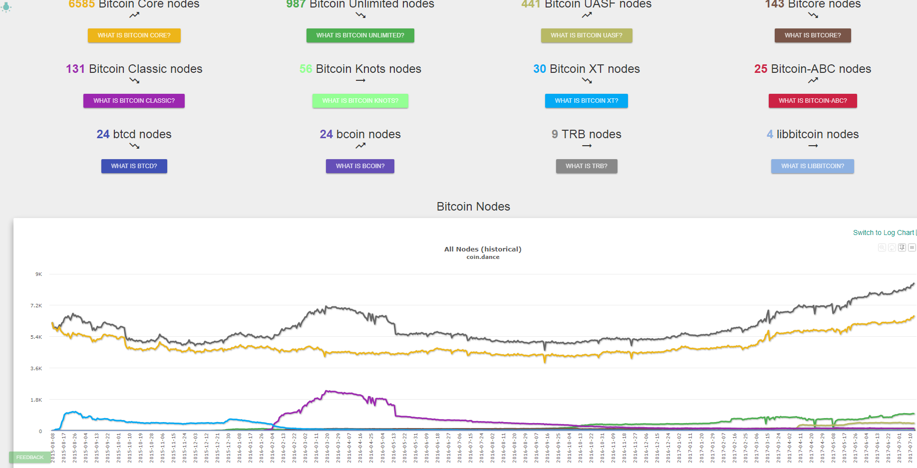917x468 pixels.
Task: Click the blue Bitcoin XT line early peak
Action: point(74,412)
